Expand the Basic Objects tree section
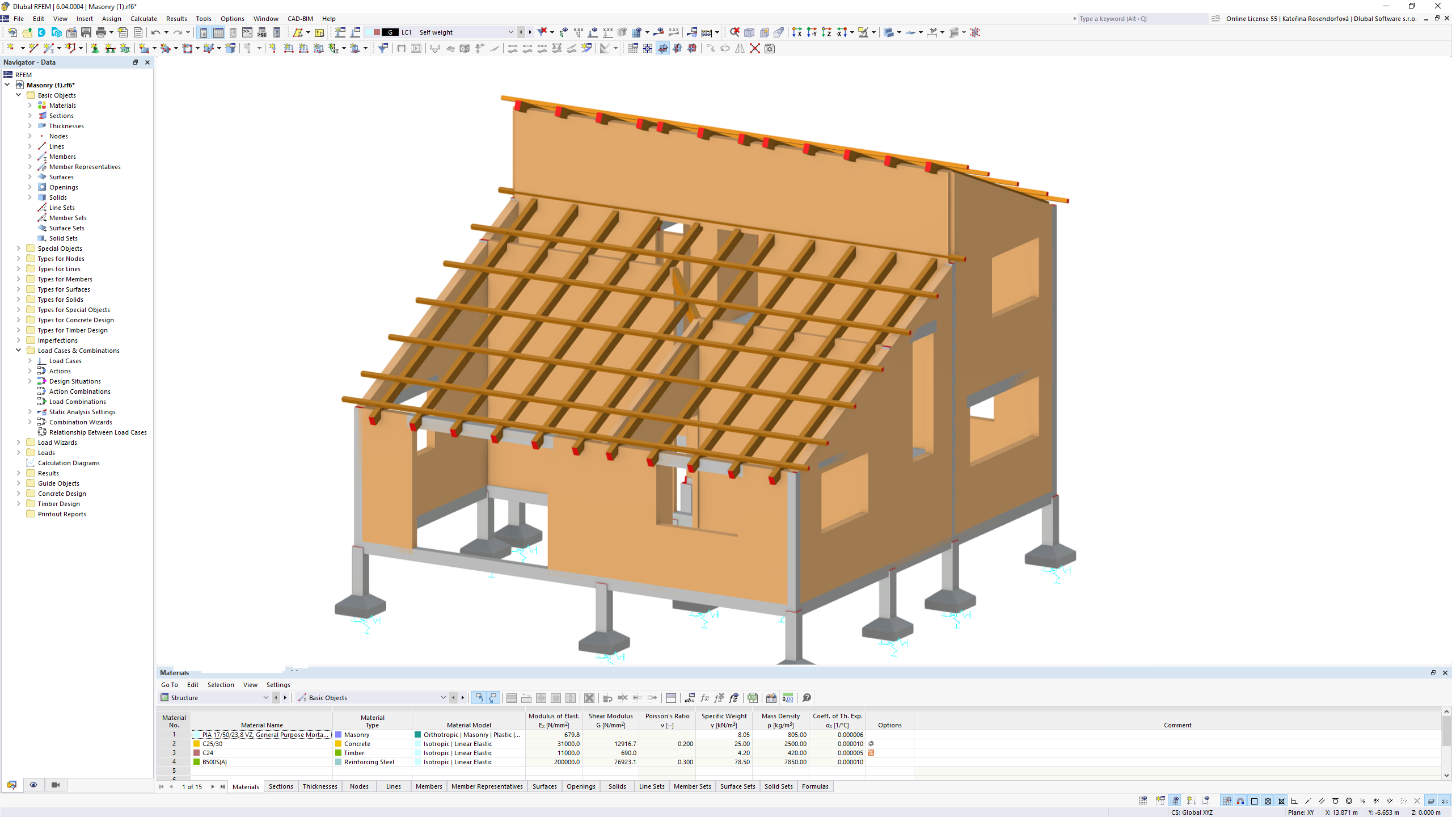This screenshot has width=1452, height=817. [x=19, y=95]
